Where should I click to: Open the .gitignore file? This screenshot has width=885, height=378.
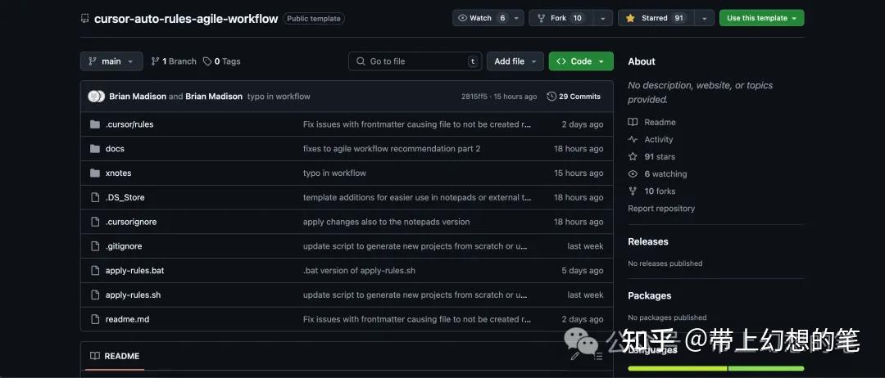pos(124,246)
